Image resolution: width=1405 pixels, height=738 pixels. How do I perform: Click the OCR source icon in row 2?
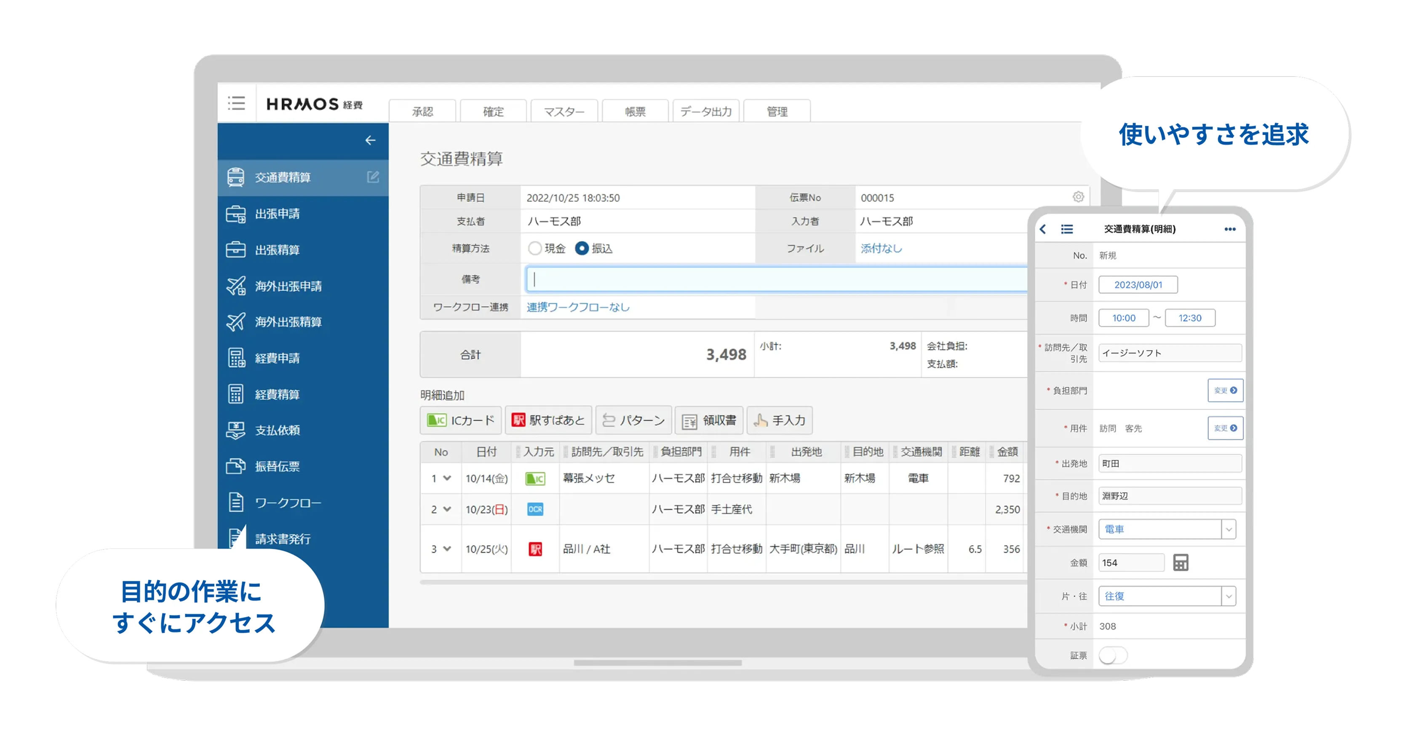click(535, 509)
